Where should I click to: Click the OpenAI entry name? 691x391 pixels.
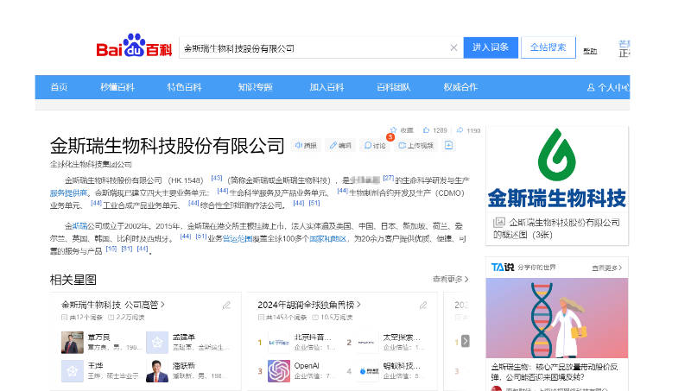[307, 366]
